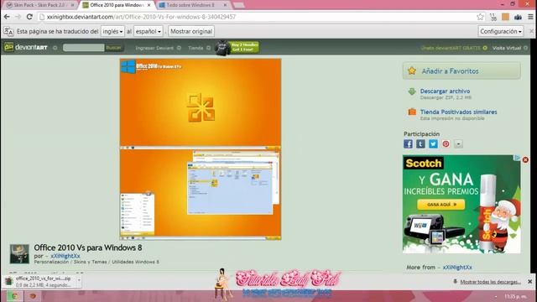This screenshot has width=537, height=302.
Task: Open the Chrome menu hamburger icon
Action: click(530, 17)
